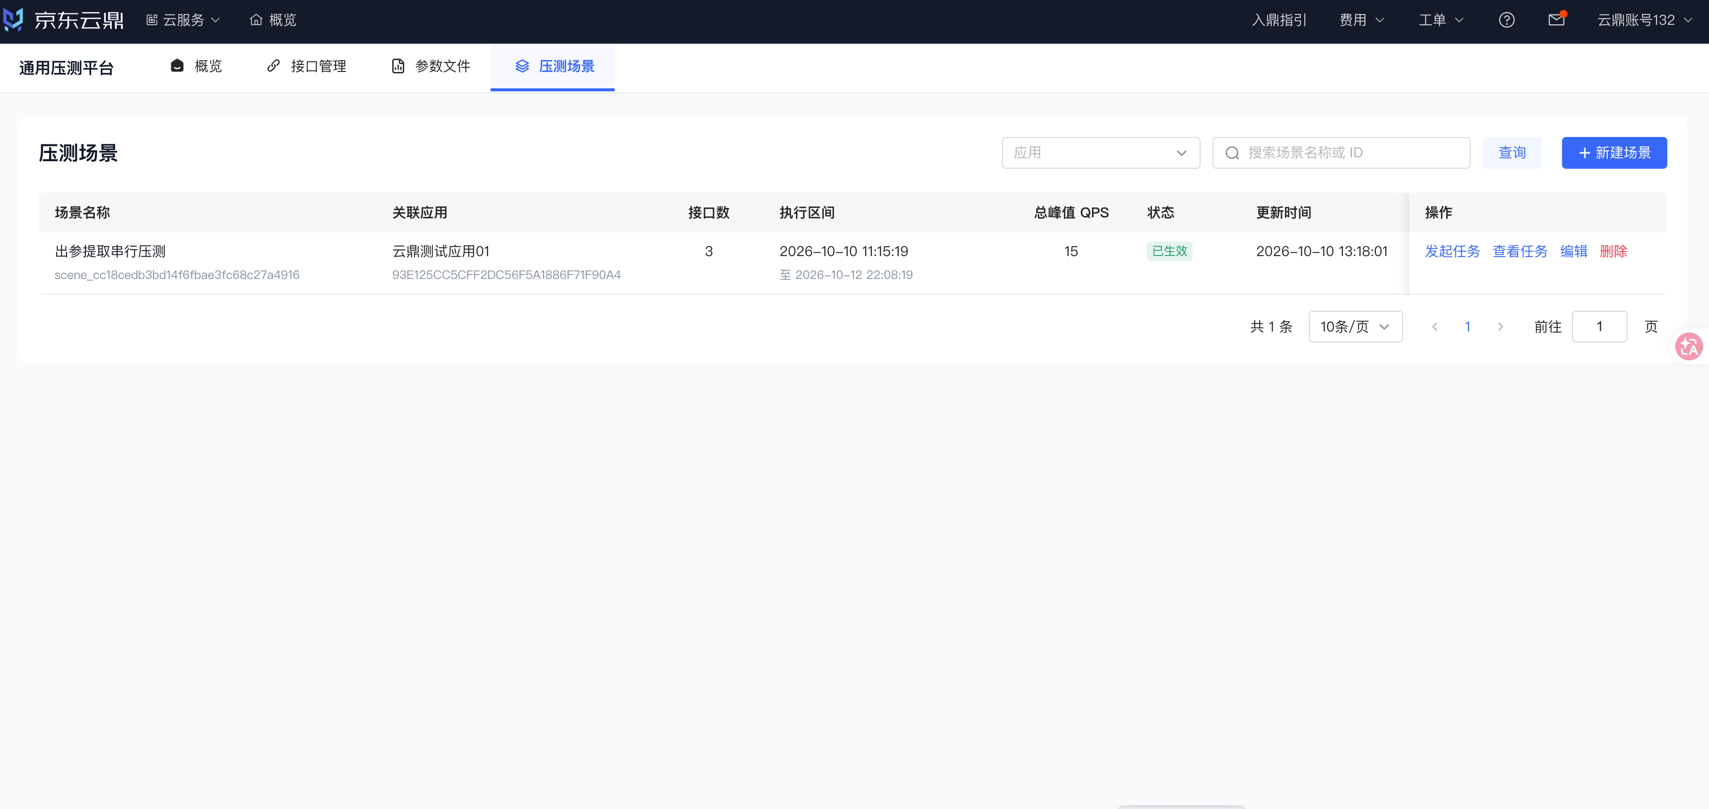The height and width of the screenshot is (809, 1709).
Task: Click the 已生效 status tag
Action: tap(1170, 251)
